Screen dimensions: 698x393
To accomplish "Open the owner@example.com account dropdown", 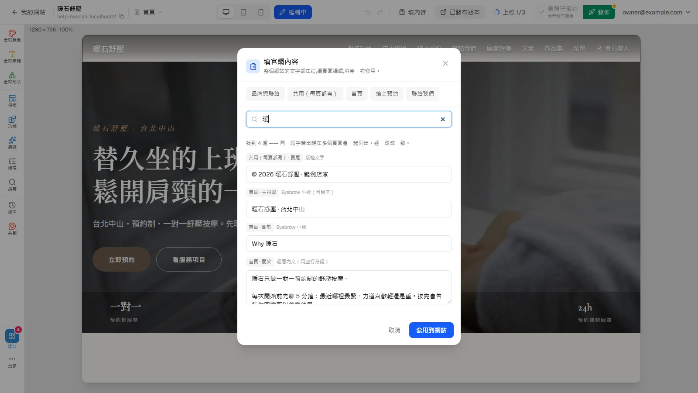I will coord(656,12).
